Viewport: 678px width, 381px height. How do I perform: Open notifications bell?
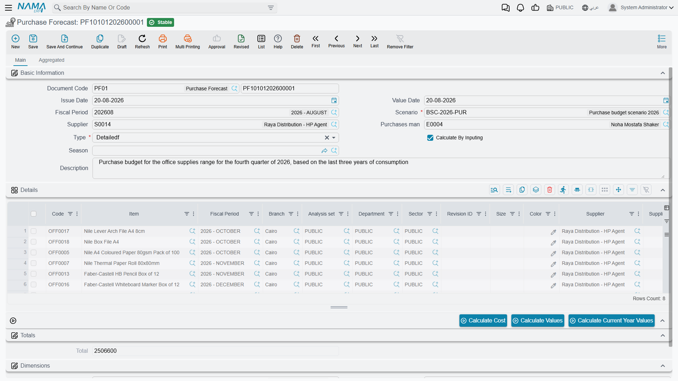[x=521, y=8]
